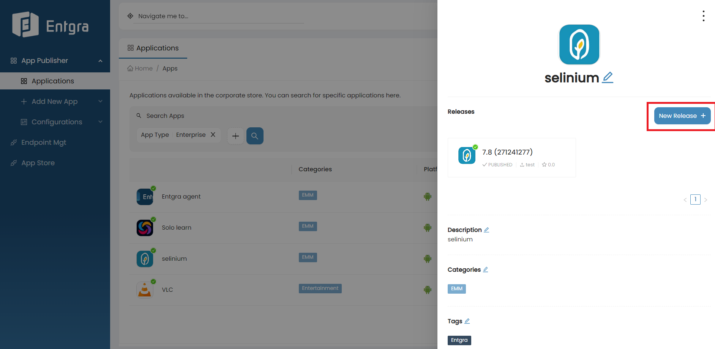Click the Categories column header
The height and width of the screenshot is (349, 715).
[x=315, y=169]
